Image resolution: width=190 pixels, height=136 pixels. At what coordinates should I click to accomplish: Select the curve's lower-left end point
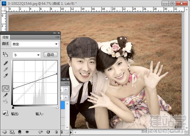tap(13, 89)
